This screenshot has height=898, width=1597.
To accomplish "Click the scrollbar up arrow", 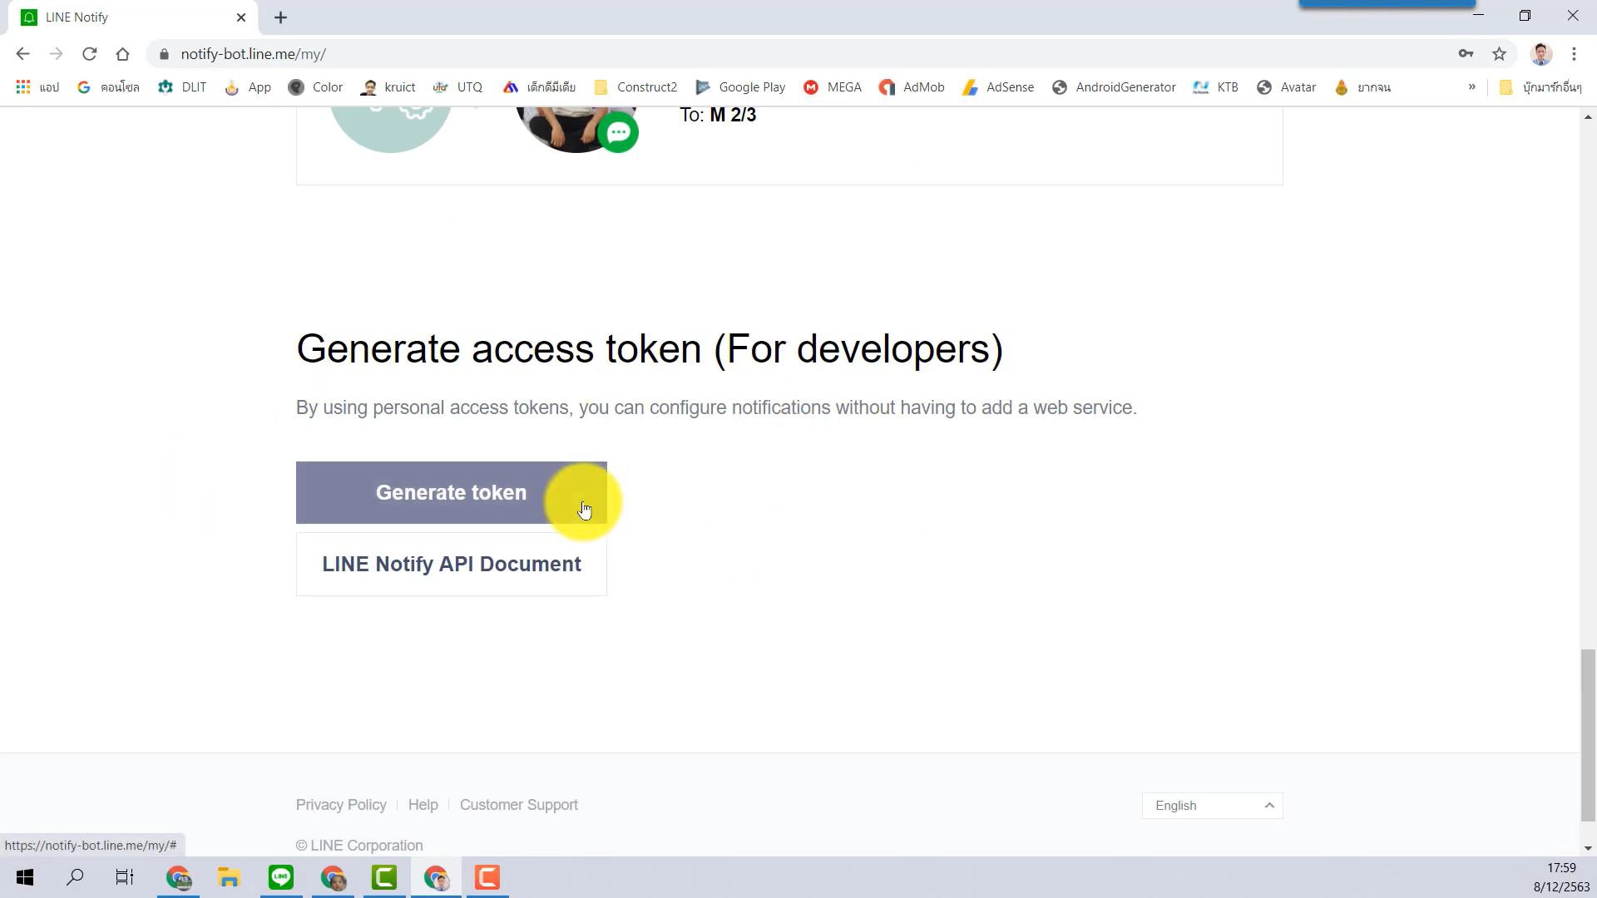I will (x=1588, y=117).
